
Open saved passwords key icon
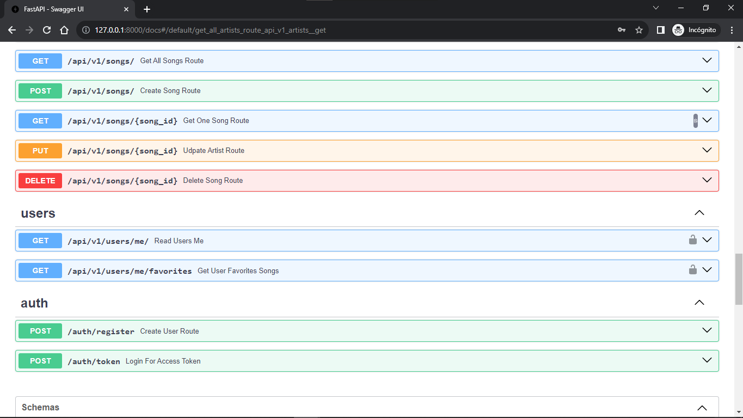(x=622, y=30)
